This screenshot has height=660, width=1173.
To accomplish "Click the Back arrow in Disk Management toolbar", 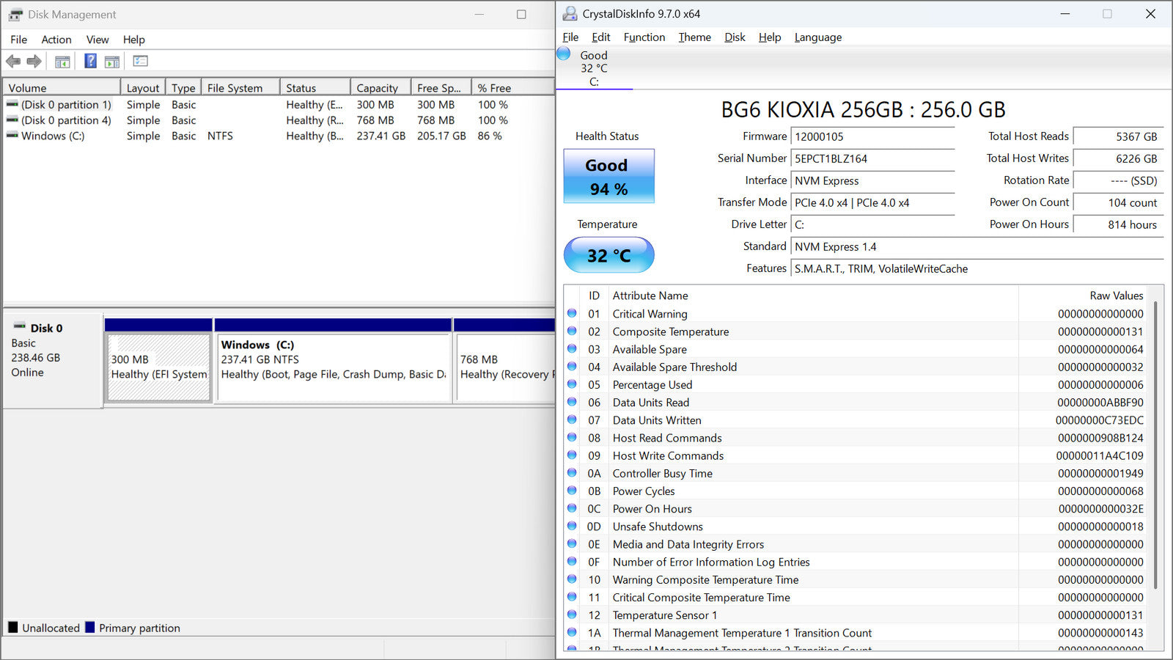I will tap(13, 62).
